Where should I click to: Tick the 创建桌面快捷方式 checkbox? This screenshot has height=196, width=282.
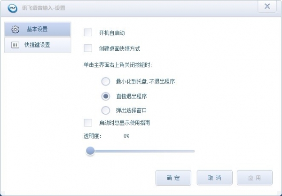click(87, 48)
